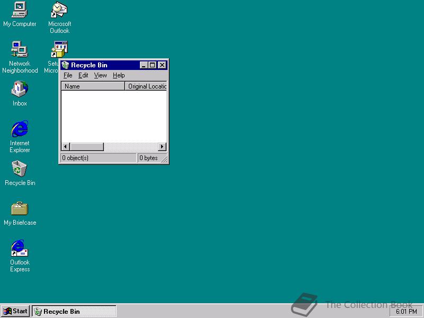Click the taskbar clock showing 6:01 PM
The image size is (424, 318).
[407, 312]
